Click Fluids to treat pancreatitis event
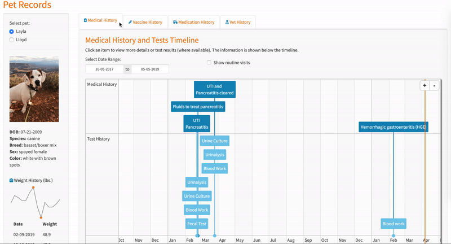Image resolution: width=451 pixels, height=244 pixels. click(x=198, y=107)
